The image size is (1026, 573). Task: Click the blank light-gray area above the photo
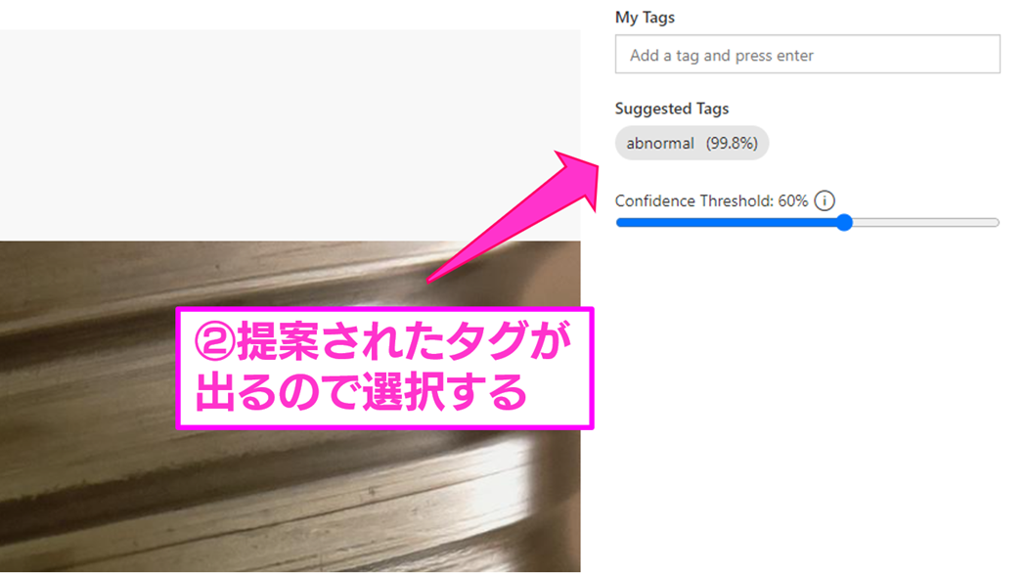click(x=290, y=134)
